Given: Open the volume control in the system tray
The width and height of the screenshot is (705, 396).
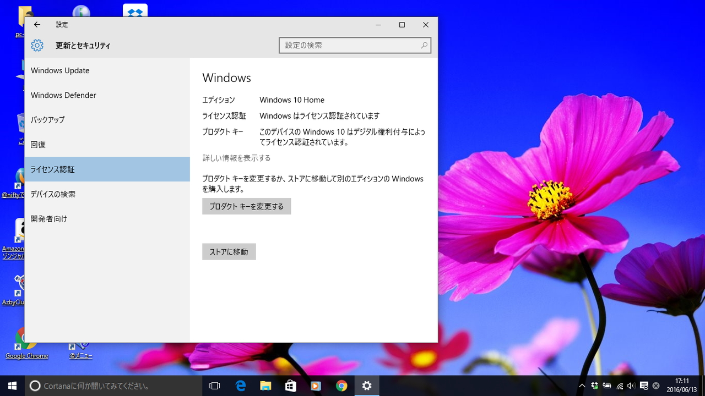Looking at the screenshot, I should coord(631,386).
